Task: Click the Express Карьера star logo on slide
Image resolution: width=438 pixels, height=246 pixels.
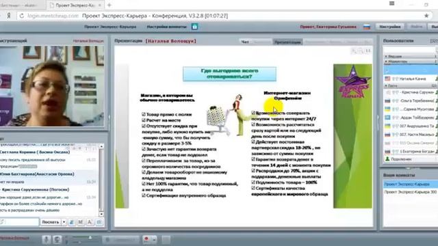Action: click(x=352, y=82)
